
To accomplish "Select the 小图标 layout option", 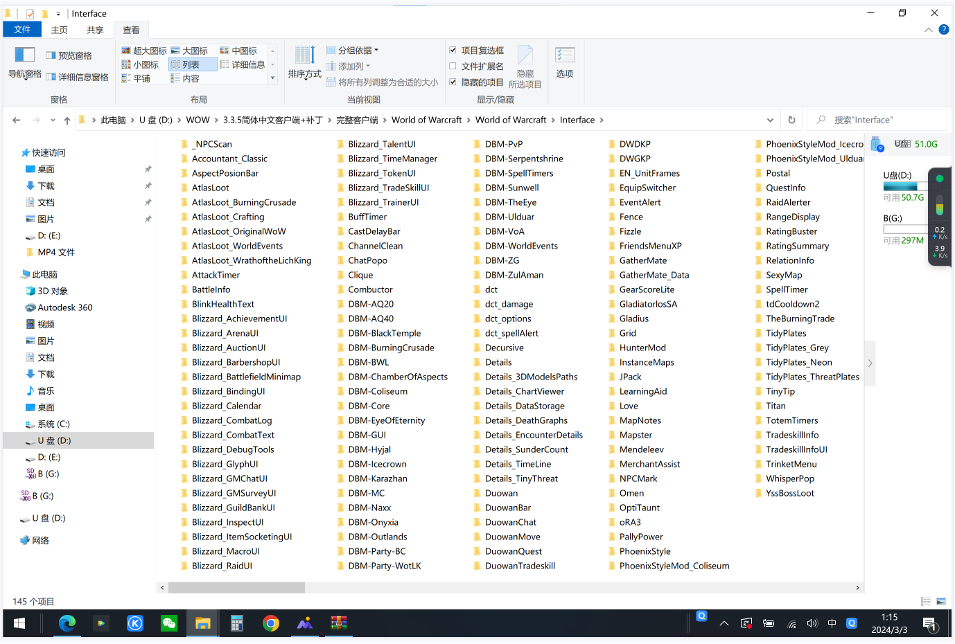I will tap(140, 64).
